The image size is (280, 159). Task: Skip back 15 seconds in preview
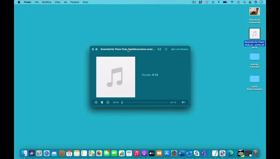[96, 102]
